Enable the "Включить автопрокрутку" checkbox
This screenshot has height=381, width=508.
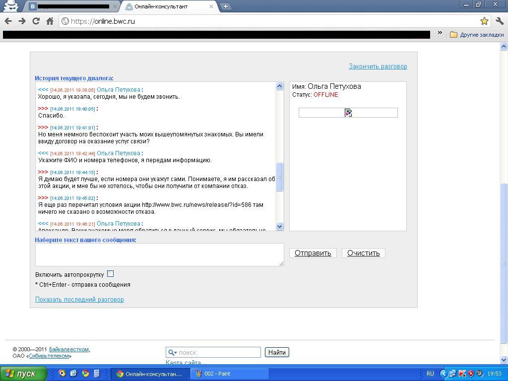(x=110, y=274)
